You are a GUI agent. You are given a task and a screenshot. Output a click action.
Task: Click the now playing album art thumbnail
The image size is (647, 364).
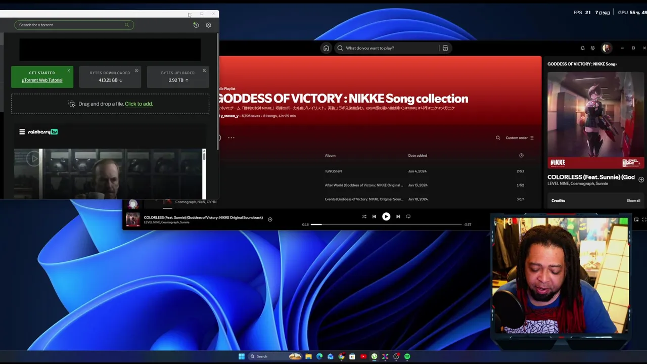click(x=132, y=219)
